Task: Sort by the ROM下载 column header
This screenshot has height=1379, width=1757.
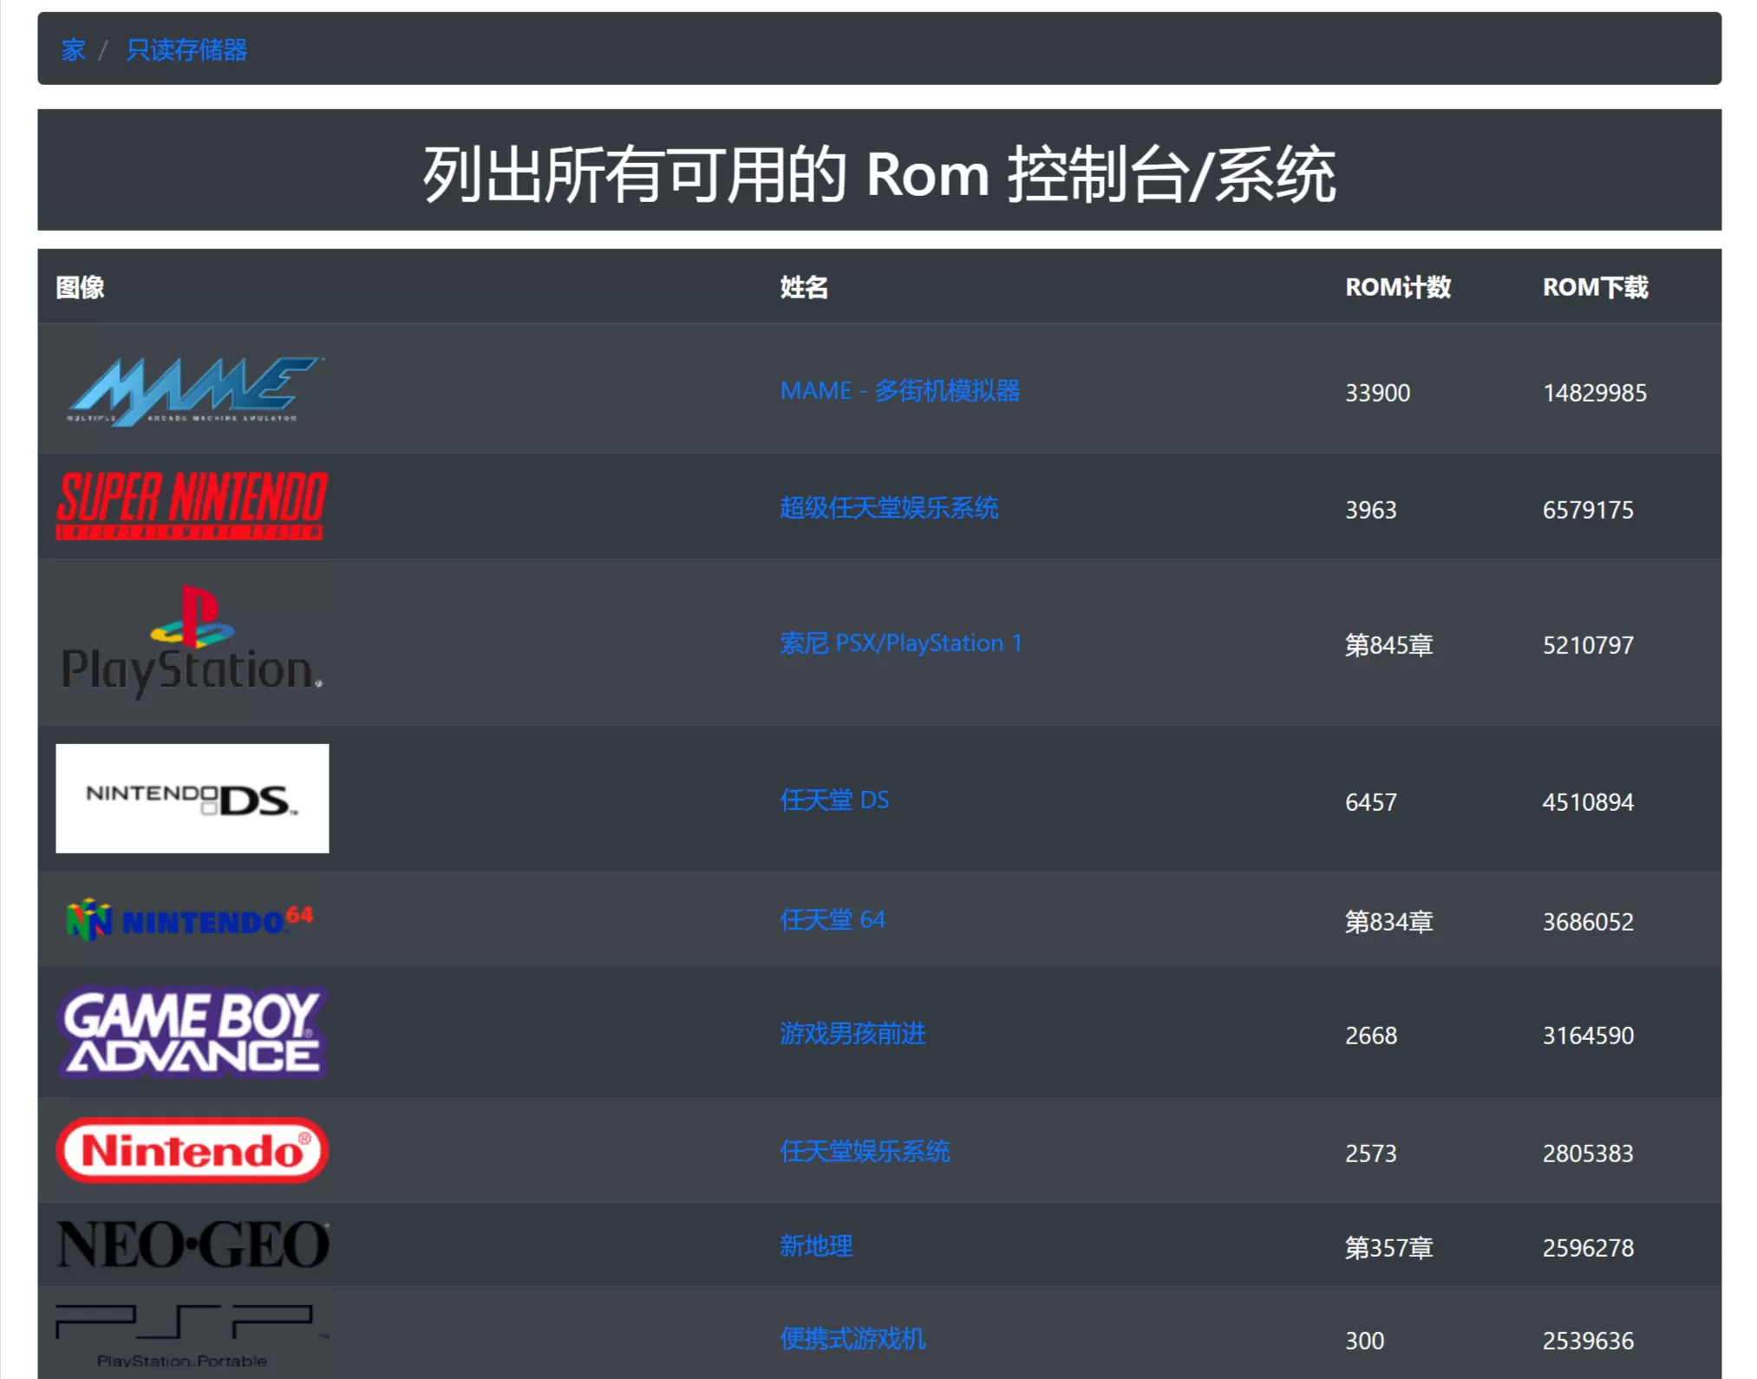Action: [1597, 288]
